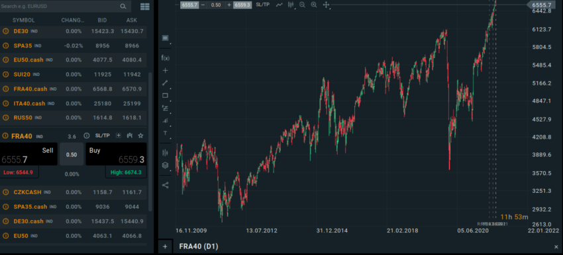Select the move/pan arrows tool in top toolbar
The width and height of the screenshot is (563, 255).
[326, 5]
